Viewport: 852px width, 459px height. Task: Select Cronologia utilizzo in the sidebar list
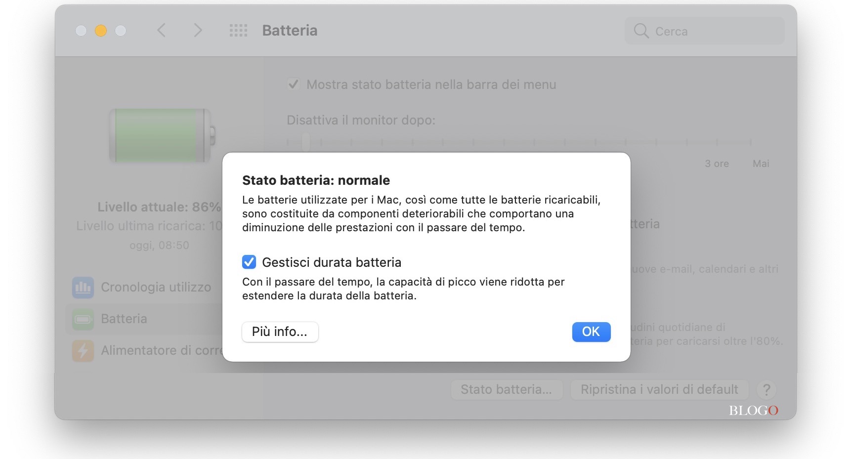pyautogui.click(x=155, y=287)
